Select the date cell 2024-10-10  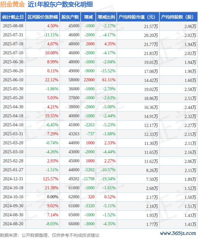(x=13, y=197)
